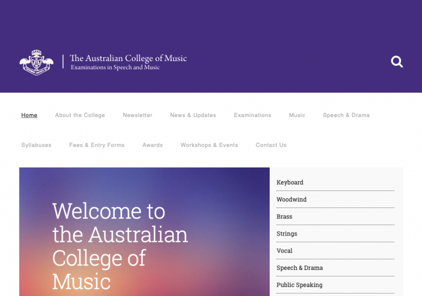Click the search magnifier icon

tap(397, 62)
